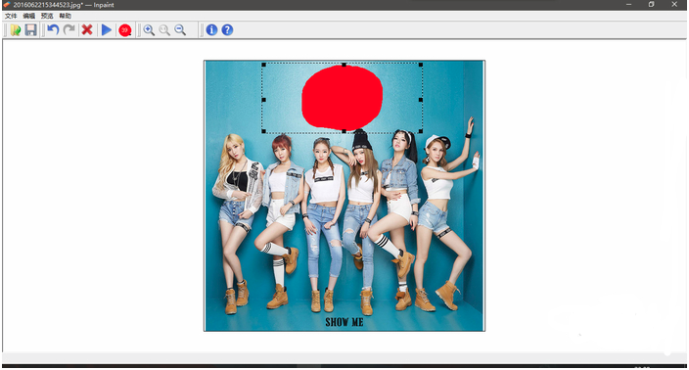Image resolution: width=689 pixels, height=370 pixels.
Task: Click the top-middle selection handle
Action: pyautogui.click(x=344, y=65)
